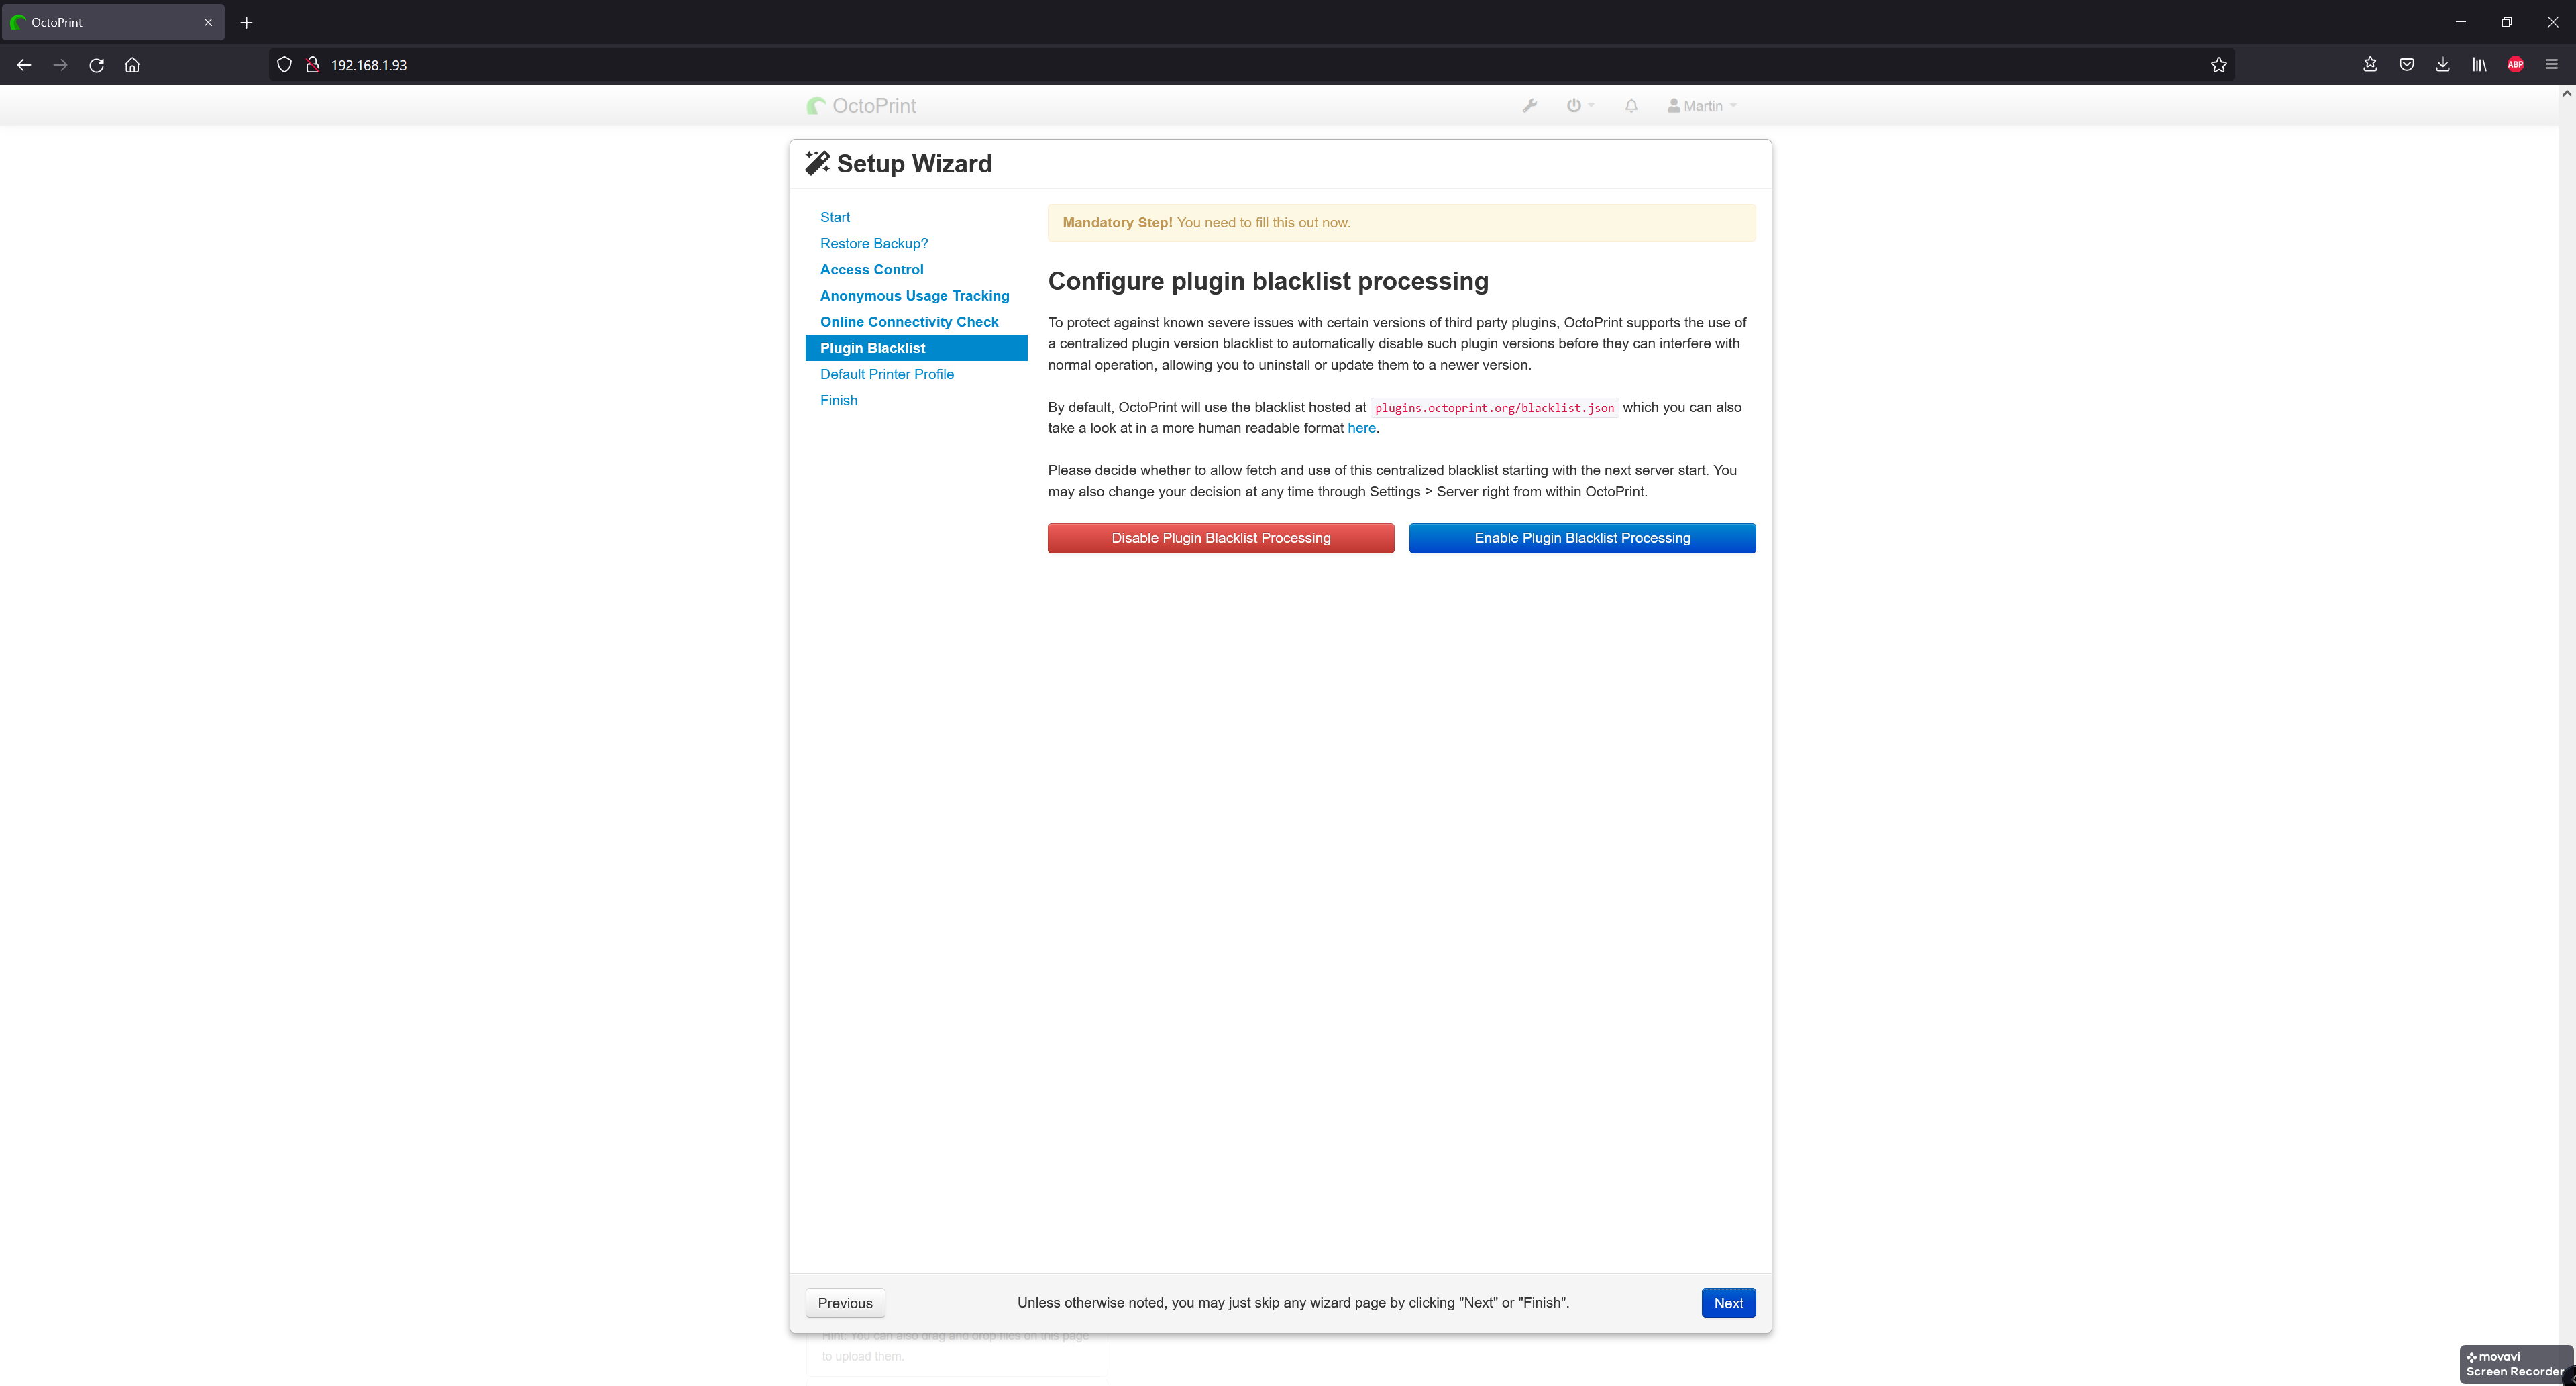
Task: Click the browser home icon
Action: [132, 65]
